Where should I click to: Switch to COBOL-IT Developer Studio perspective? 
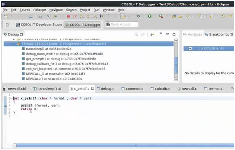pyautogui.click(x=39, y=25)
